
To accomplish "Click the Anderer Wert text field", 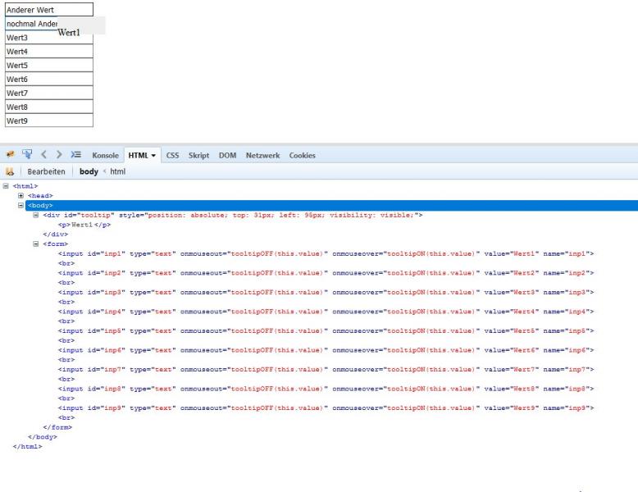I will (48, 10).
